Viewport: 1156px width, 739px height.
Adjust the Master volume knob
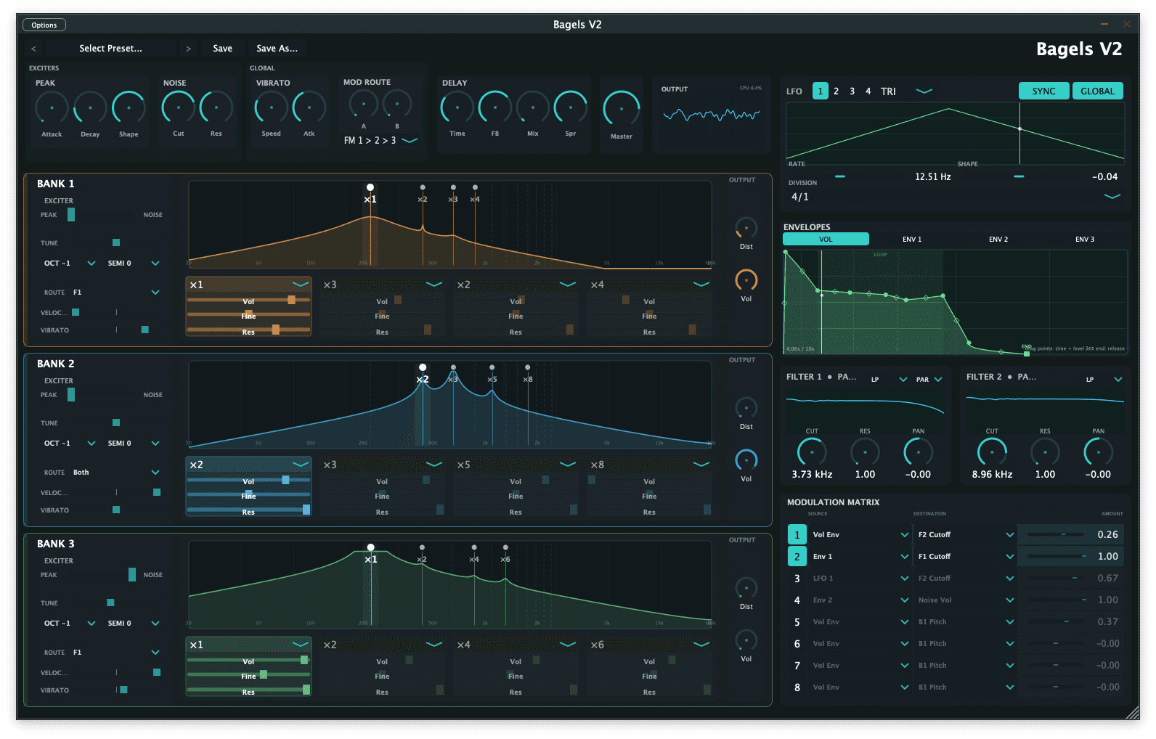[x=622, y=109]
